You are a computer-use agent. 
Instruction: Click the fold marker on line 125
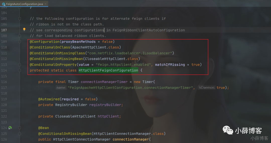20,134
